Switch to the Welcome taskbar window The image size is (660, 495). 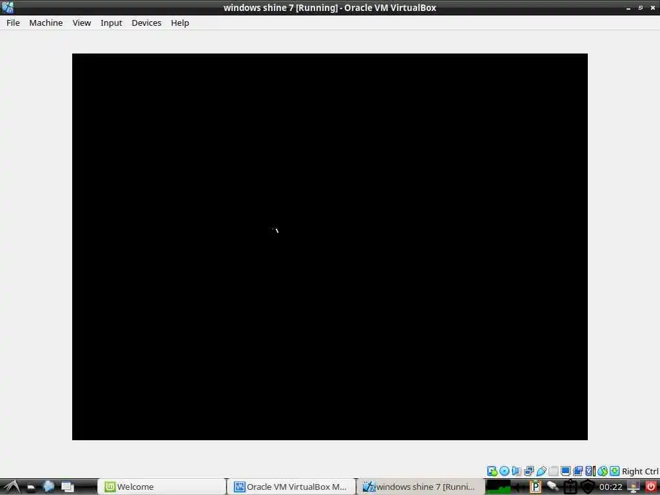(x=162, y=487)
